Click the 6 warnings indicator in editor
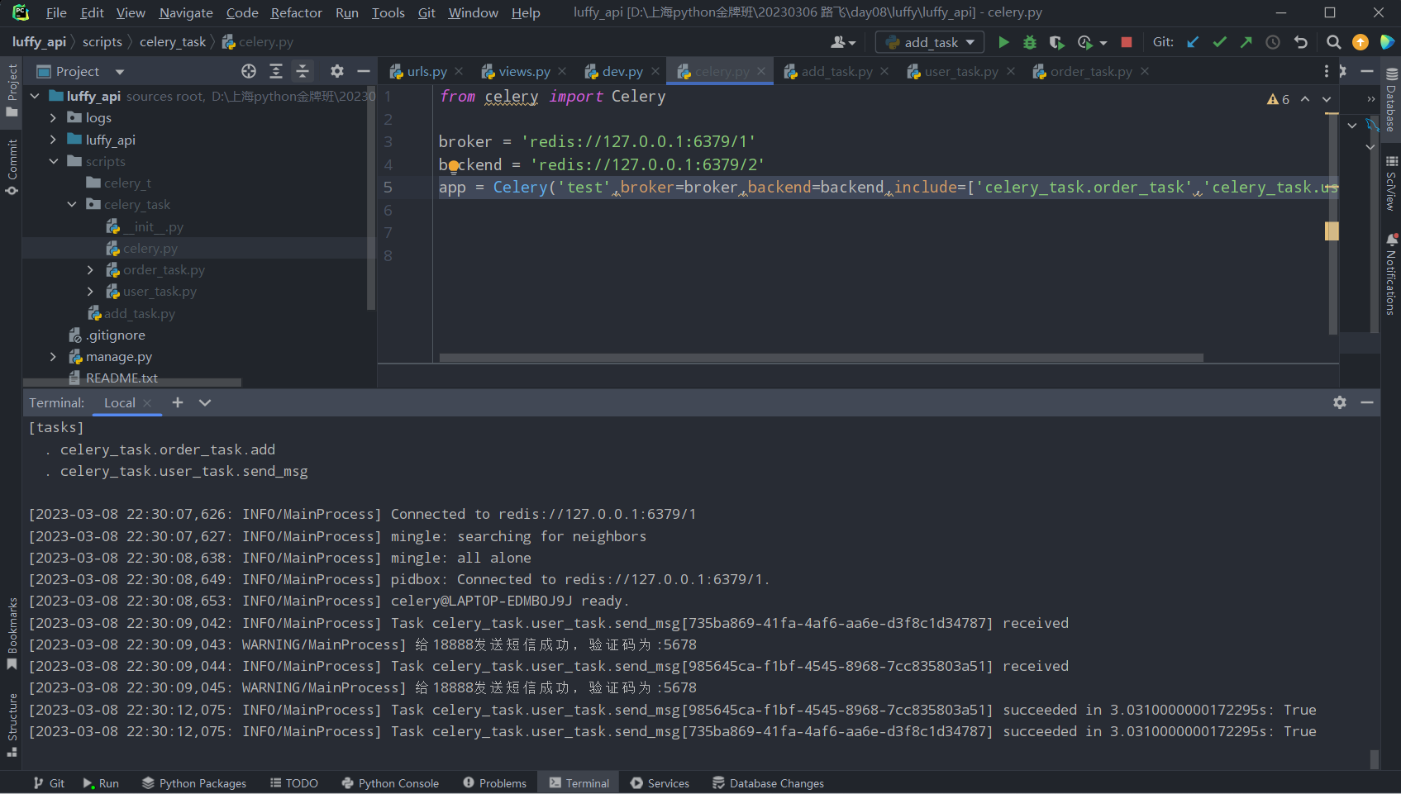1401x794 pixels. tap(1278, 99)
